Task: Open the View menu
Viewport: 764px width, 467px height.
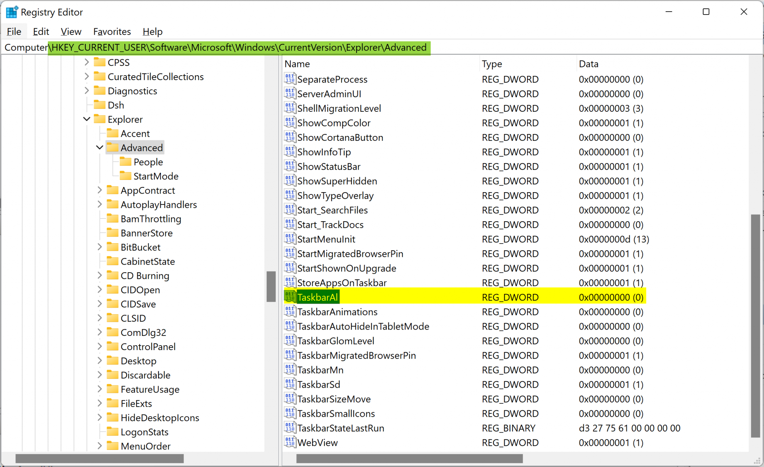Action: coord(71,32)
